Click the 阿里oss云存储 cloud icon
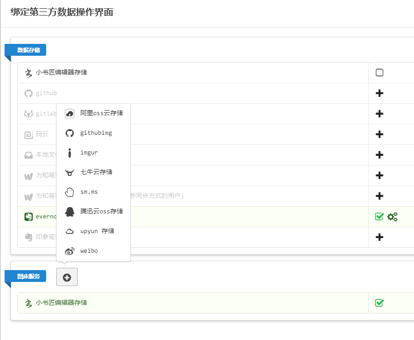This screenshot has width=414, height=340. (69, 113)
